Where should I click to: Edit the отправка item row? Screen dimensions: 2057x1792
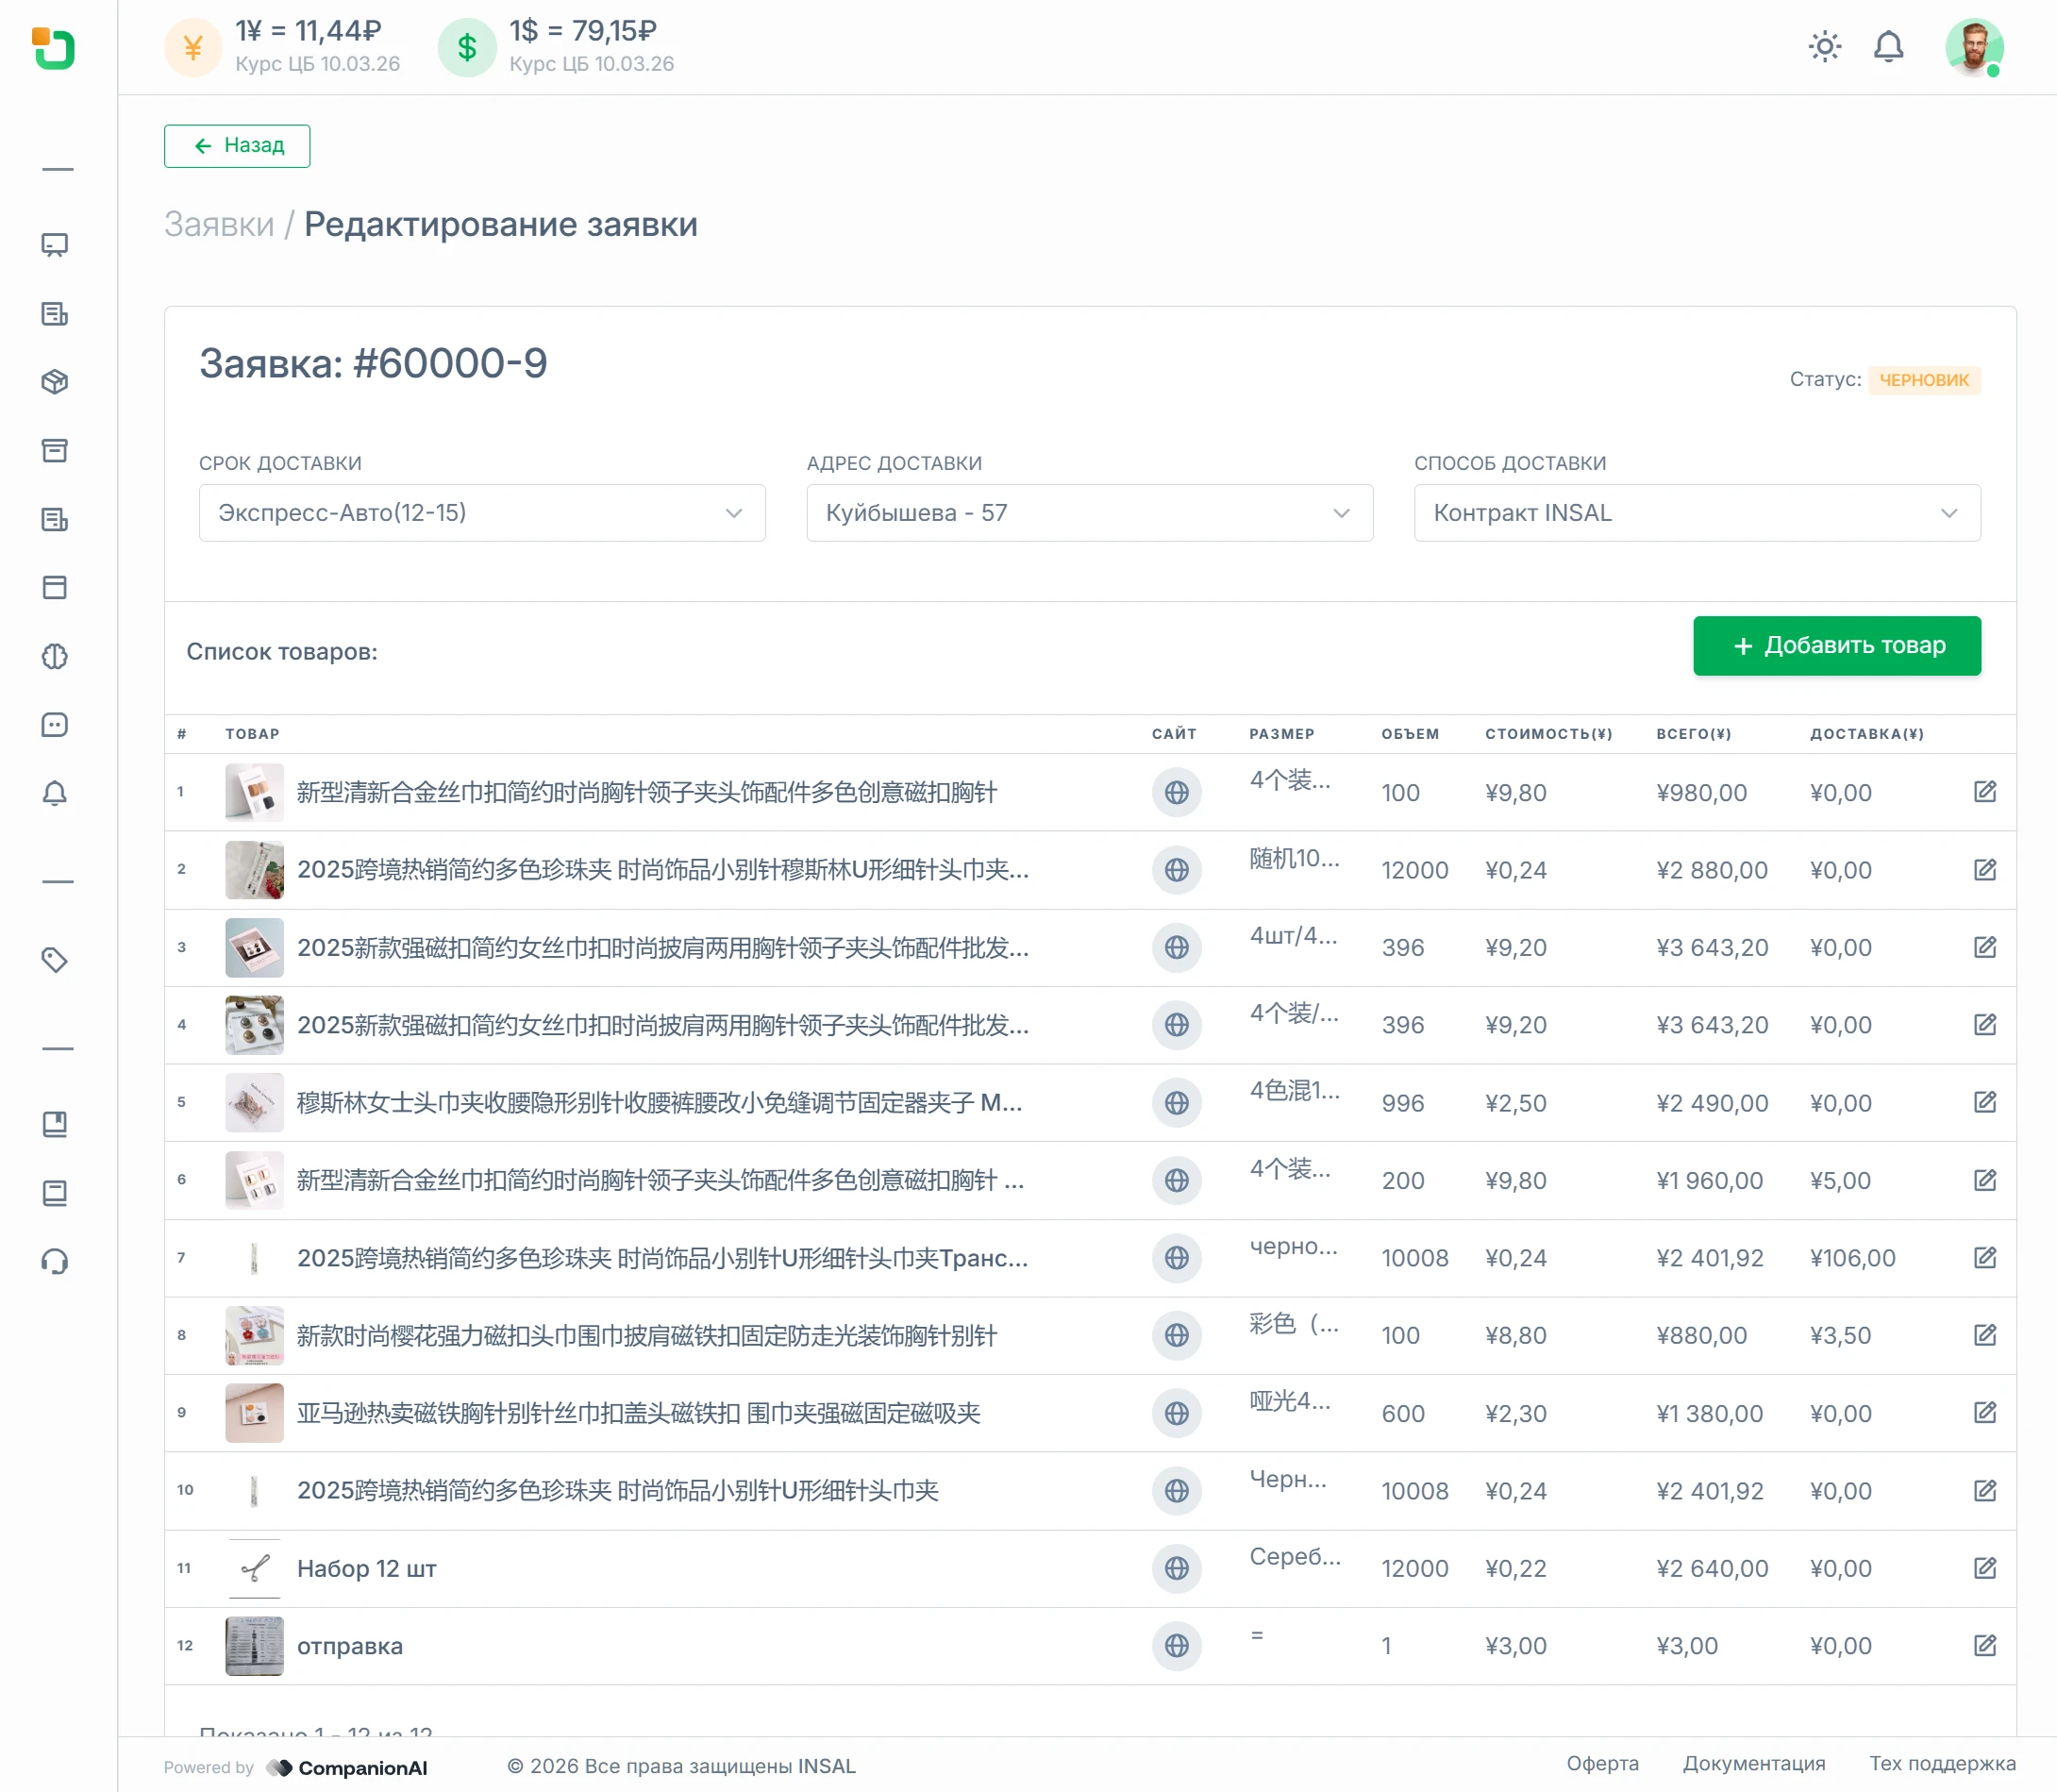(1985, 1645)
